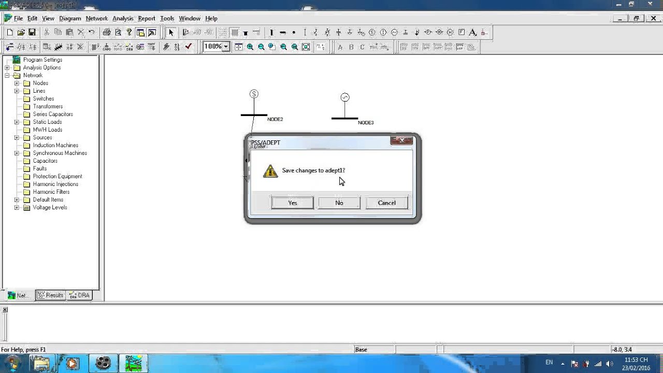Select the fault tool with the down arrow
663x373 pixels.
tap(417, 32)
